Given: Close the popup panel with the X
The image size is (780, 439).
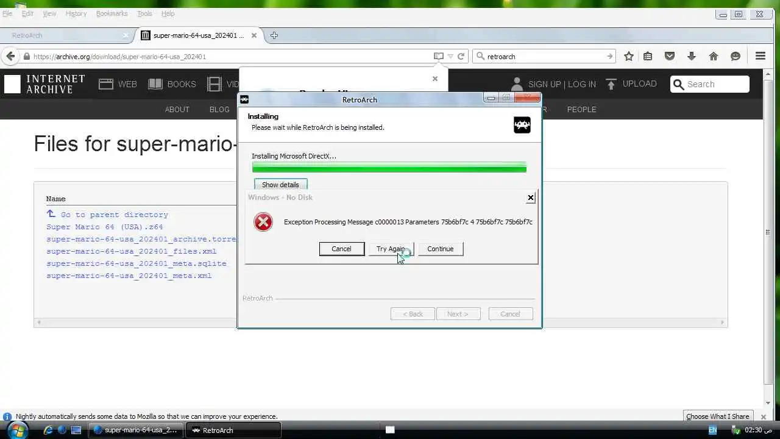Looking at the screenshot, I should [434, 79].
